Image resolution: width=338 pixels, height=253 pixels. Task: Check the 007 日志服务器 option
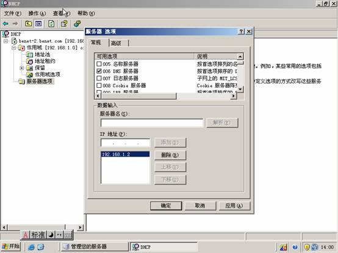coord(99,78)
